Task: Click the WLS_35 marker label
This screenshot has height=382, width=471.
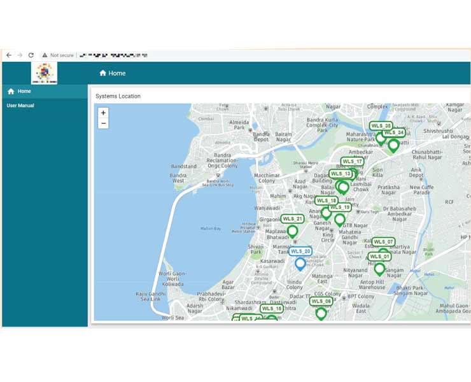Action: tap(381, 126)
